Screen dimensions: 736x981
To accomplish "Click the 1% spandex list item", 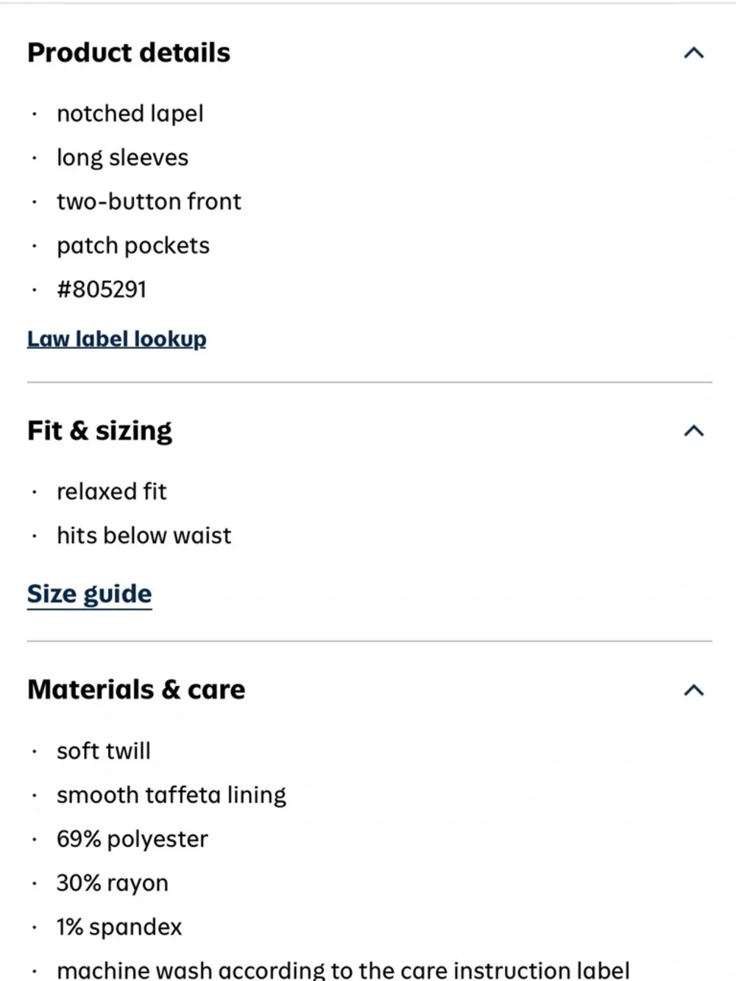I will point(119,927).
